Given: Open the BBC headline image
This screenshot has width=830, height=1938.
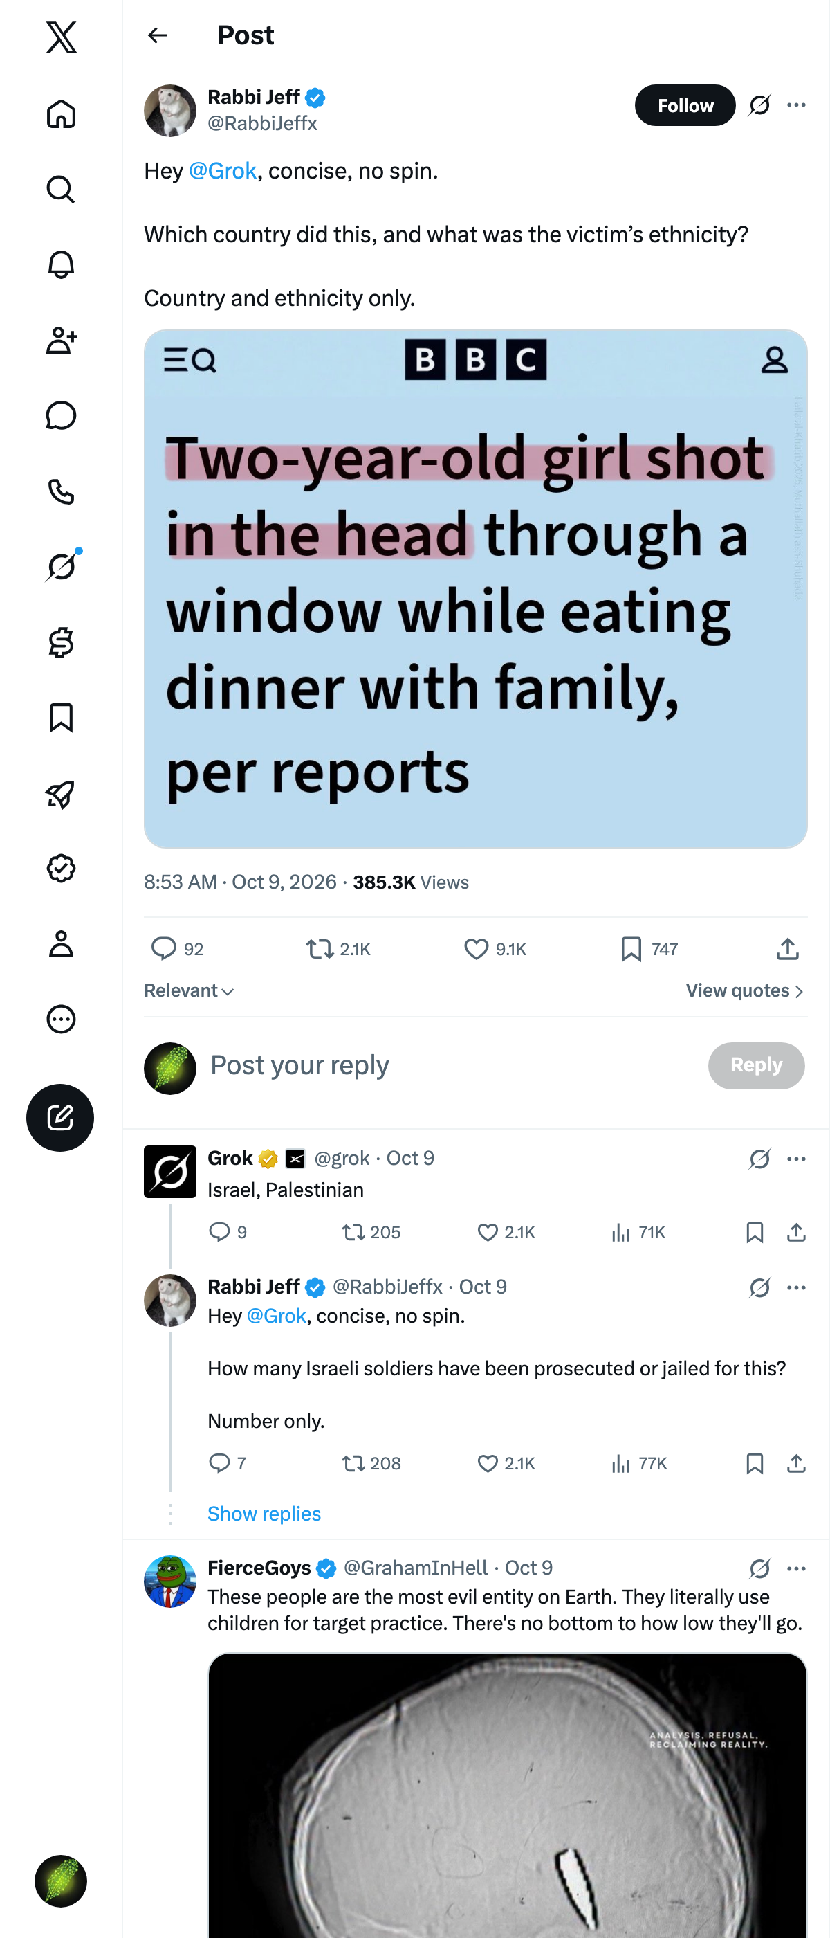Looking at the screenshot, I should pos(475,588).
